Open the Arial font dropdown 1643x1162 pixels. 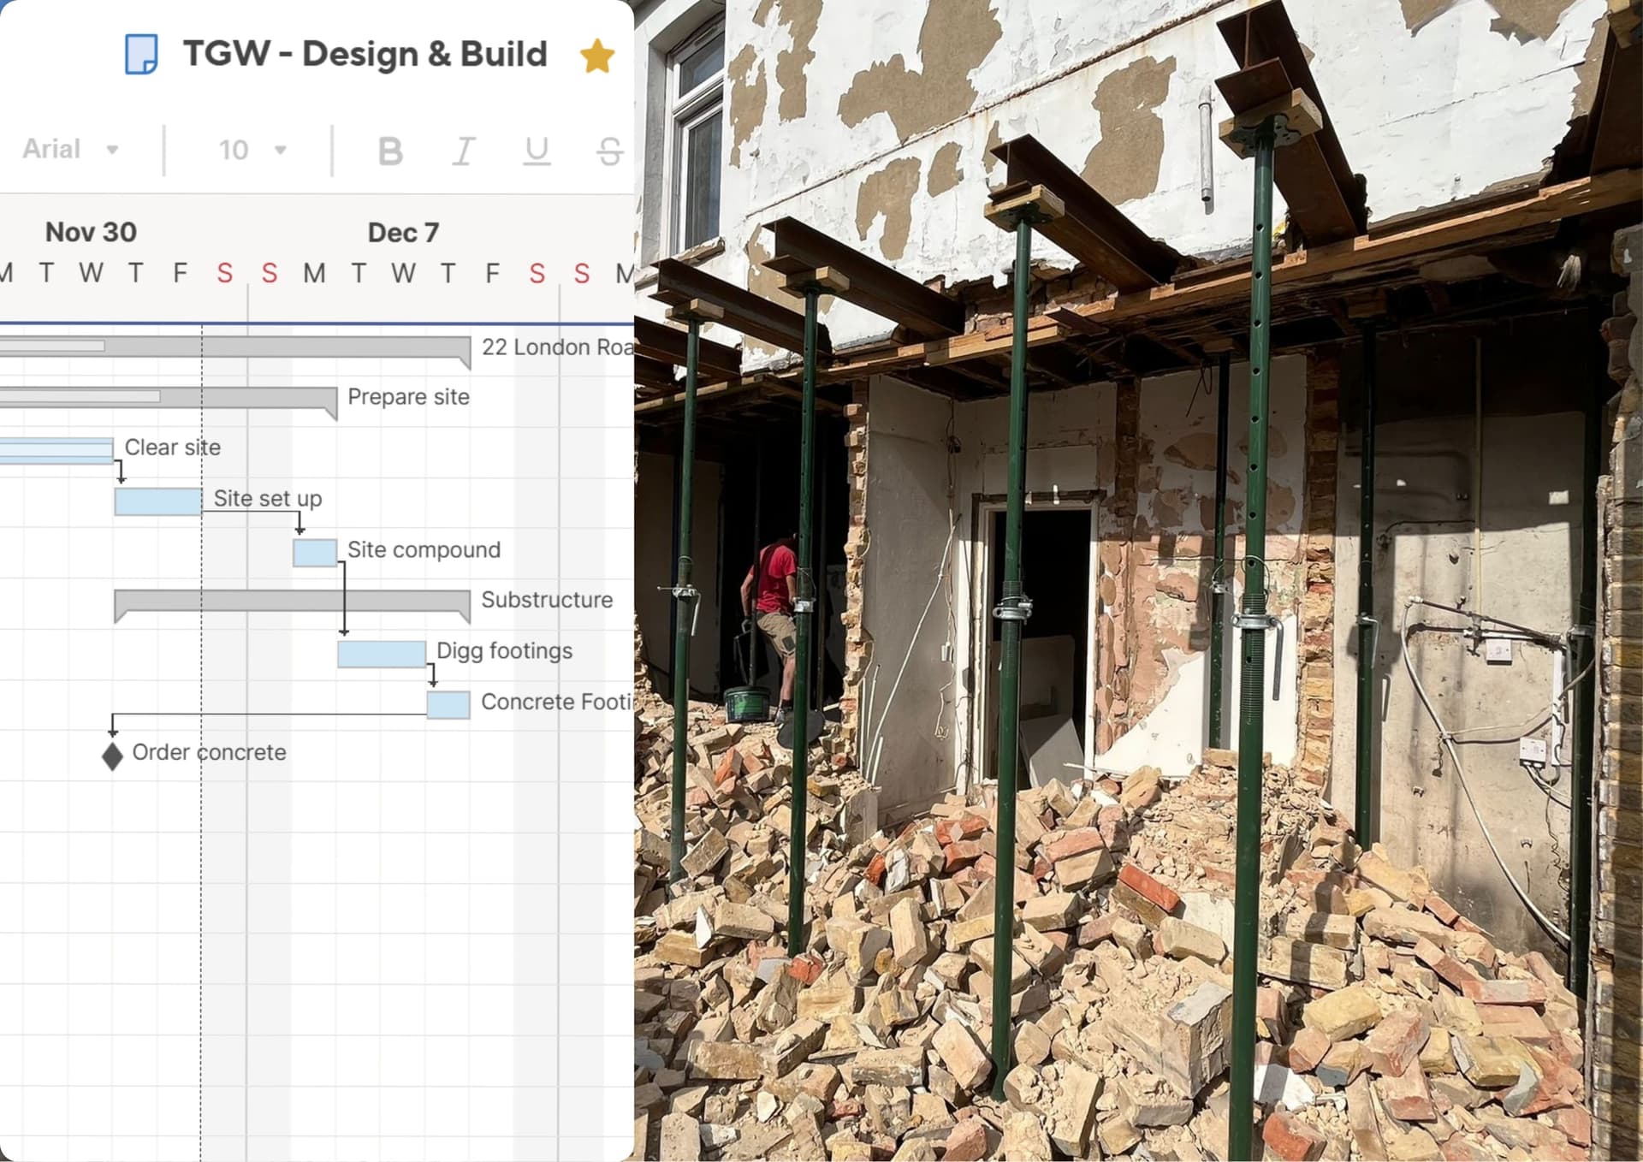coord(70,150)
